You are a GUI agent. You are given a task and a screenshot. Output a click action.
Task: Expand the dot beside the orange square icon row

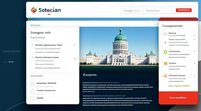[x=195, y=63]
